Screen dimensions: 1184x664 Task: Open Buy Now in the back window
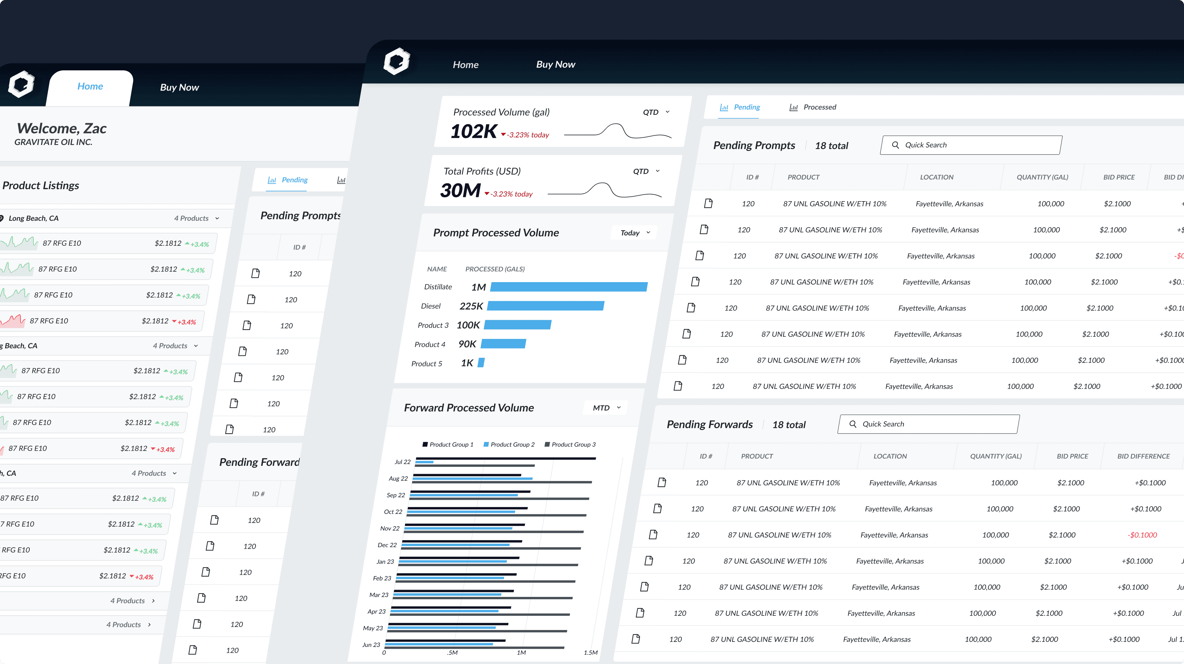coord(179,87)
